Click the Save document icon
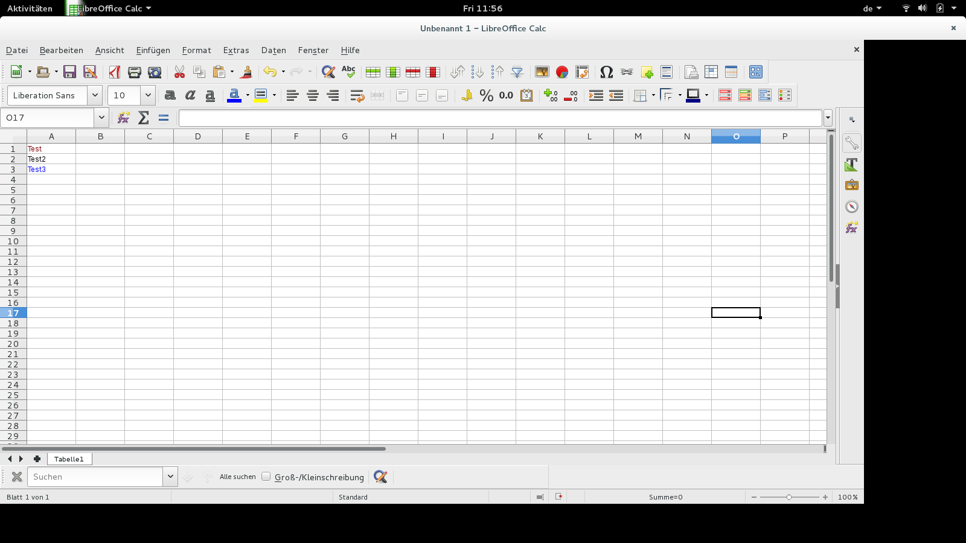966x543 pixels. [70, 72]
